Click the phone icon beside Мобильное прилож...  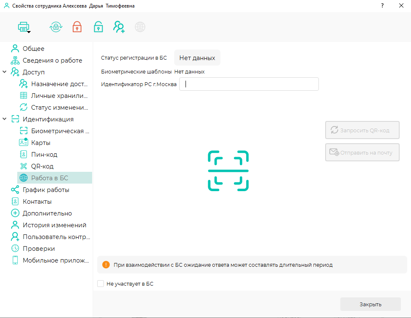pos(15,260)
